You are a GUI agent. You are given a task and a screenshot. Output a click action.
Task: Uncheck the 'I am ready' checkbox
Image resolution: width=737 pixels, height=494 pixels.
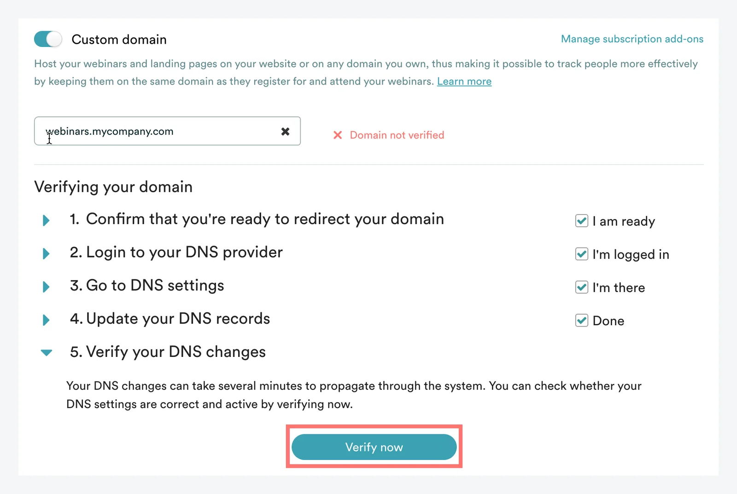[582, 221]
